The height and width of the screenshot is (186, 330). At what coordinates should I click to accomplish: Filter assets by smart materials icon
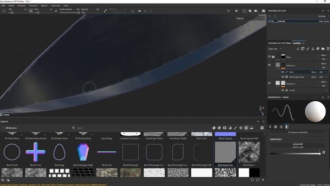[x=219, y=128]
